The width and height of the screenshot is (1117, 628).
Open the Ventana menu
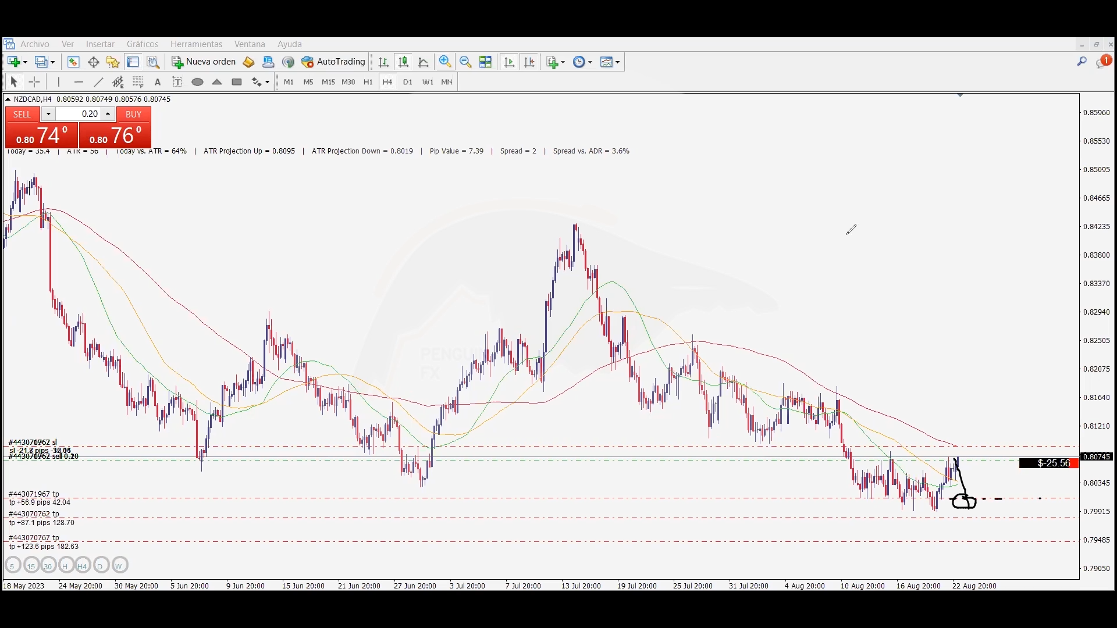[x=250, y=44]
